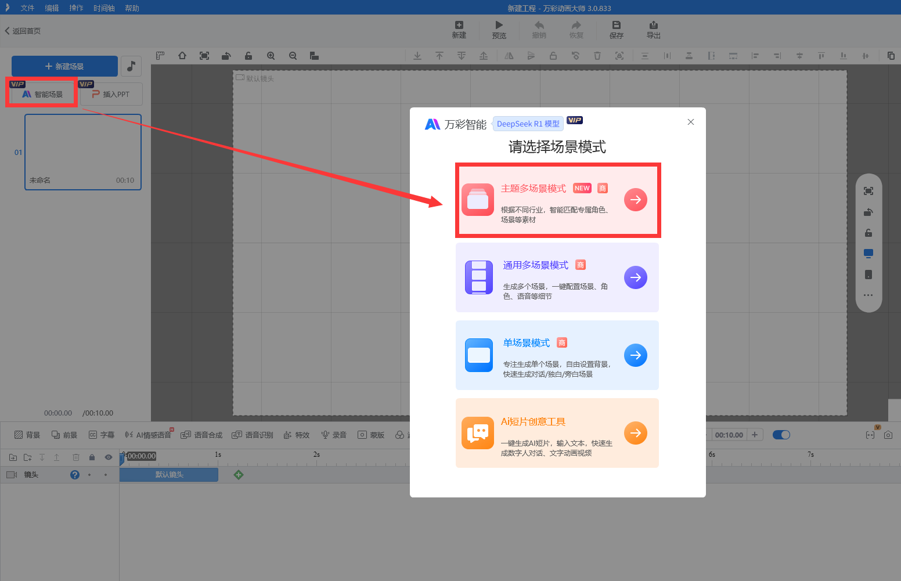This screenshot has height=581, width=901.
Task: Close the 万彩智能 scene mode dialog
Action: [690, 122]
